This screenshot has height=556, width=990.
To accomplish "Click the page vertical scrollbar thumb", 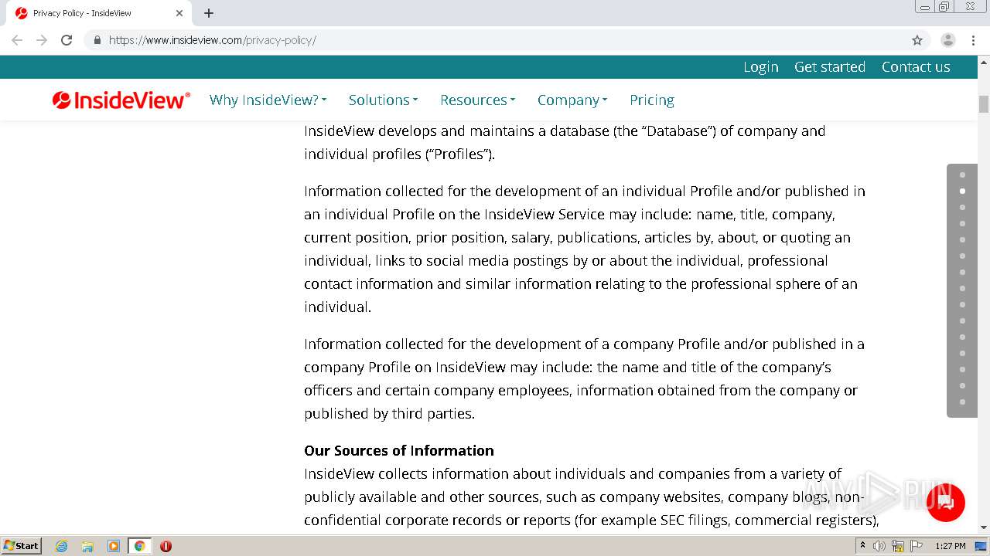I will (x=984, y=104).
